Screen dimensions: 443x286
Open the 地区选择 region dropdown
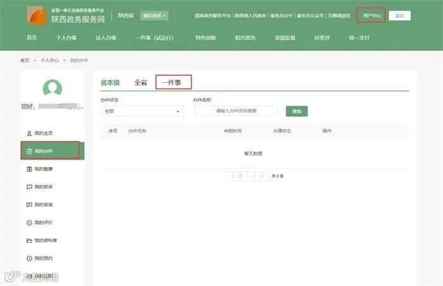pos(154,16)
